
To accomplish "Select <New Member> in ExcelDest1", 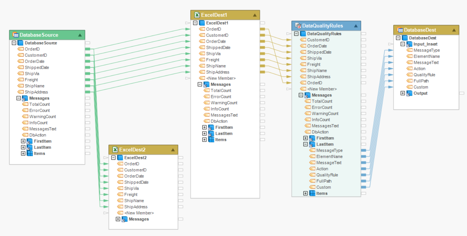I will pyautogui.click(x=221, y=78).
